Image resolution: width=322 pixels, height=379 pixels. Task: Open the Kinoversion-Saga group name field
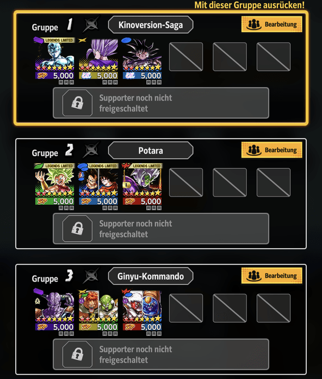pyautogui.click(x=151, y=25)
